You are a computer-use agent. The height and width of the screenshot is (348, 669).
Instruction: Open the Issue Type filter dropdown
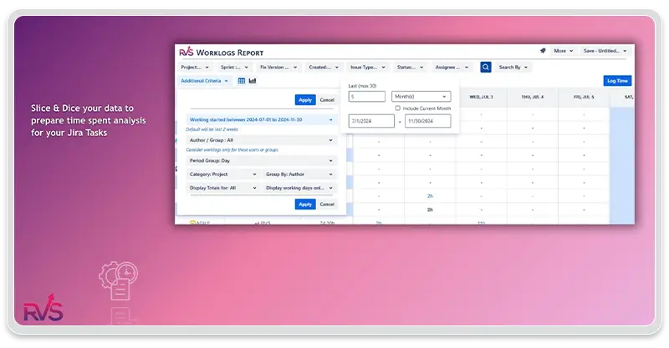pyautogui.click(x=367, y=68)
